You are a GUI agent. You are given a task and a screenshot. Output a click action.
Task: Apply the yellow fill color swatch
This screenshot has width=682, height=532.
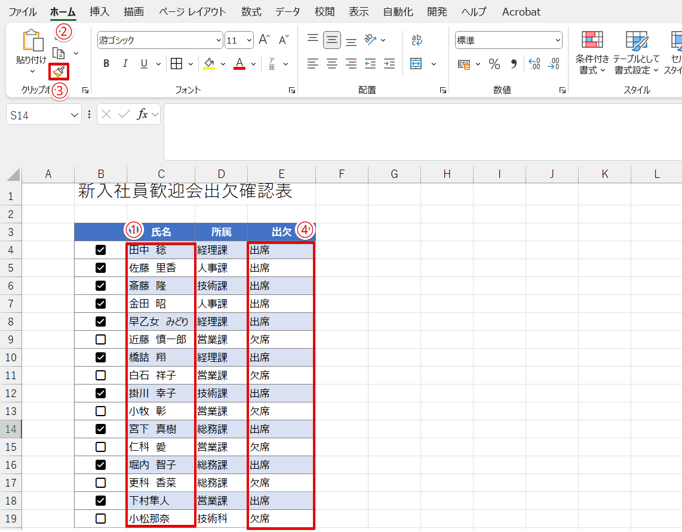point(209,64)
